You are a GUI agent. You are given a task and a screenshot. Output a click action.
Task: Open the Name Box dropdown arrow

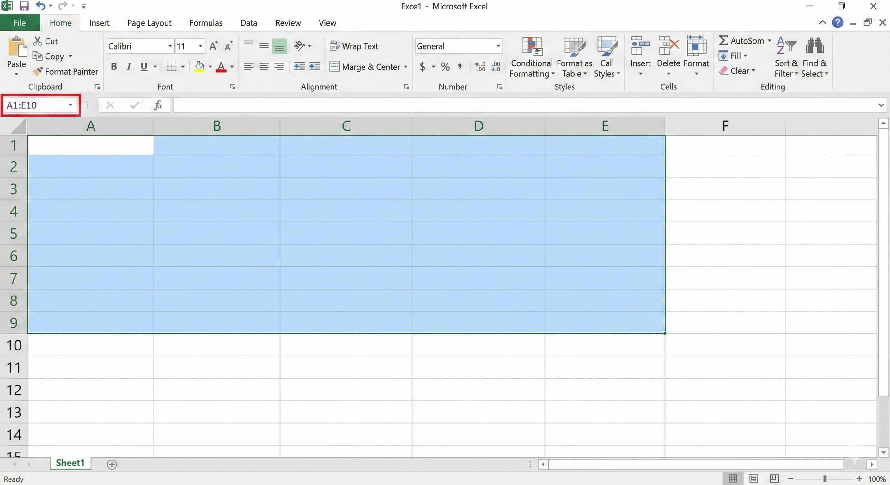pyautogui.click(x=70, y=105)
